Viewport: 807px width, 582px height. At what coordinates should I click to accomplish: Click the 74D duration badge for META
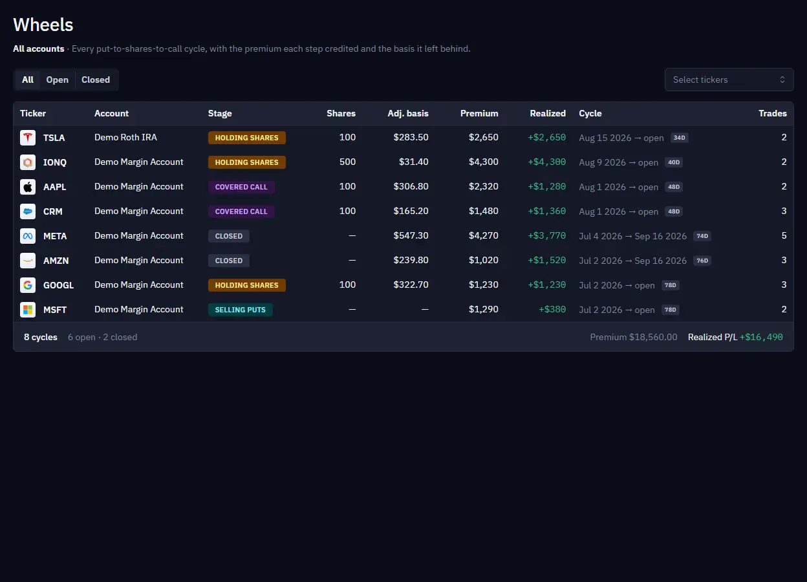pos(702,236)
